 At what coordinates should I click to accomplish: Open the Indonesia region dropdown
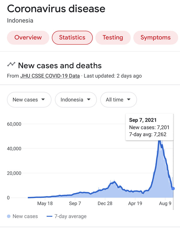click(x=76, y=100)
